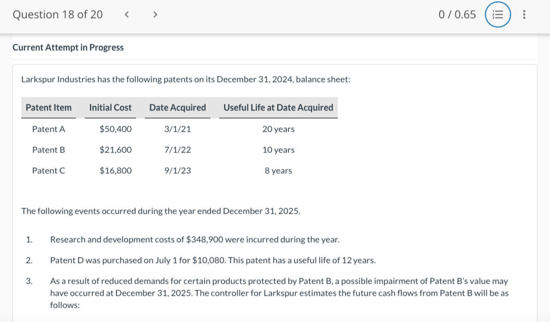Screen dimensions: 550x322
Task: Click the Larkspur Industries intro sentence
Action: (185, 79)
